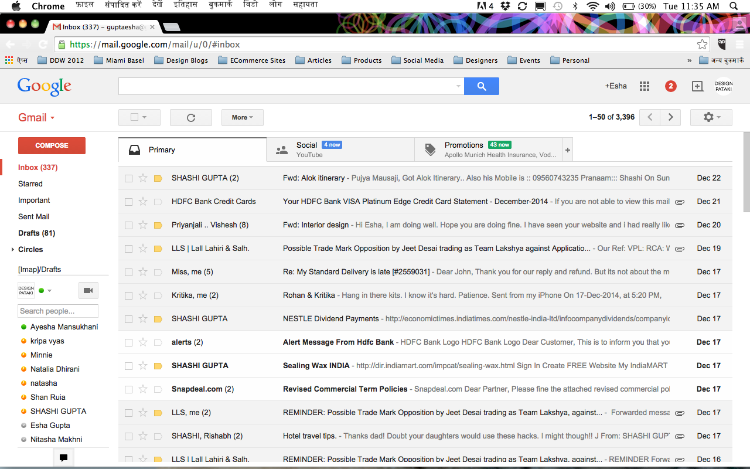Open the Design Pataki profile avatar
This screenshot has height=469, width=750.
tap(724, 86)
